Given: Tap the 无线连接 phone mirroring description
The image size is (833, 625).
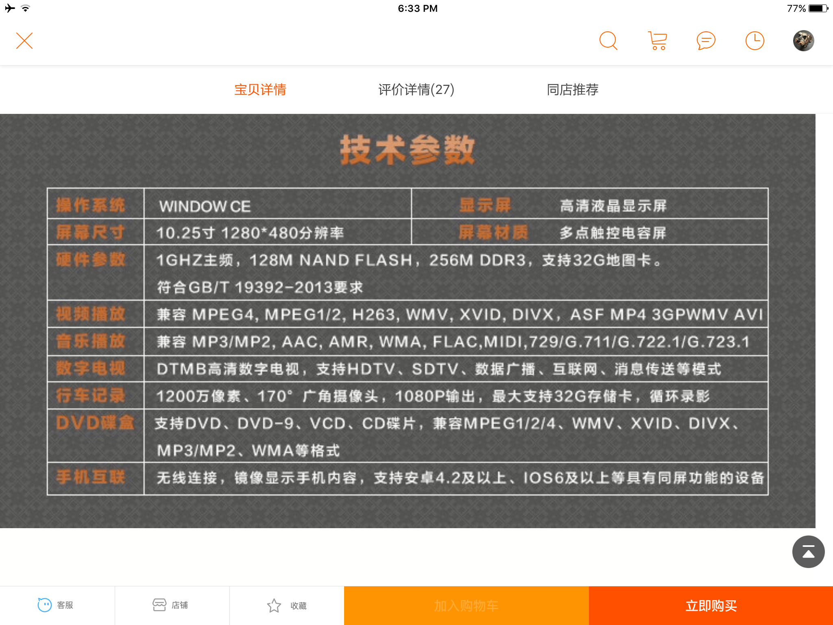Looking at the screenshot, I should (x=460, y=478).
